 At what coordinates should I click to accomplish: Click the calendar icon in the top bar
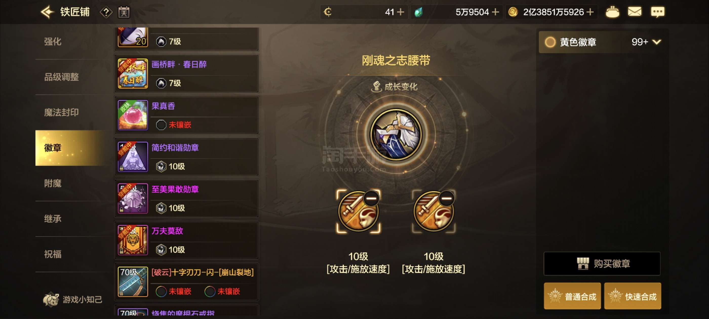pos(124,12)
